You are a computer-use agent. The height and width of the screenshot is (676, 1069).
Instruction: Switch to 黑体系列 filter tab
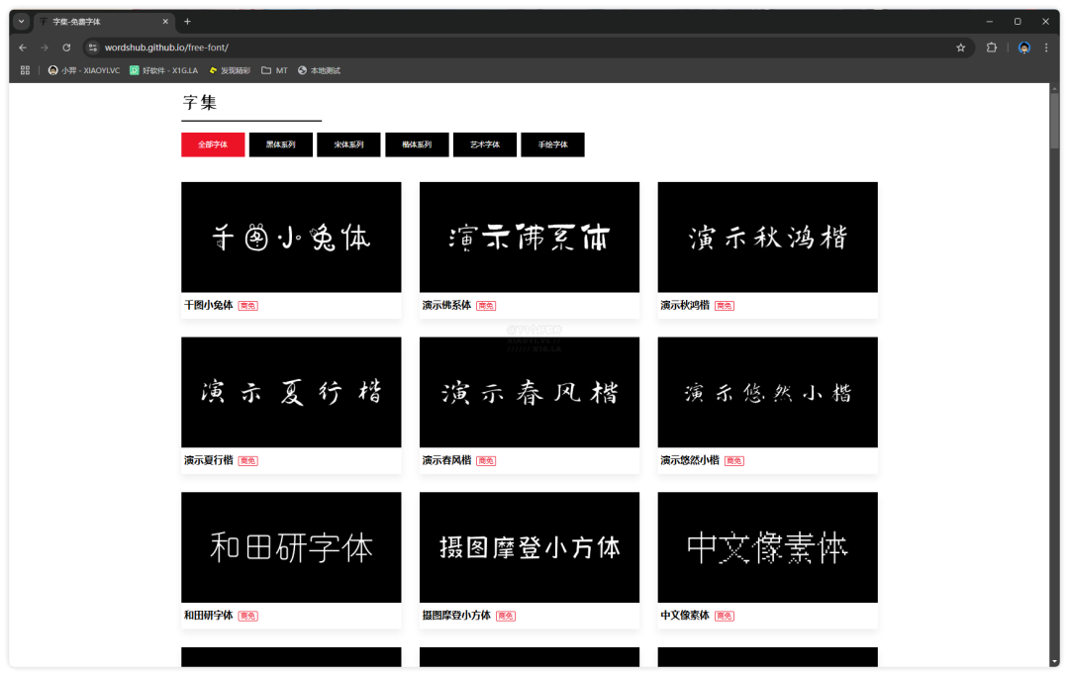click(x=281, y=145)
